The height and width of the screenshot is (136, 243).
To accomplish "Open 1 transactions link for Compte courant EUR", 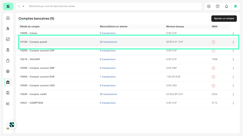I will (108, 77).
